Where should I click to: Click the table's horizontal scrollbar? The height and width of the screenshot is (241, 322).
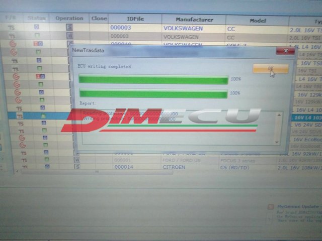(96, 172)
